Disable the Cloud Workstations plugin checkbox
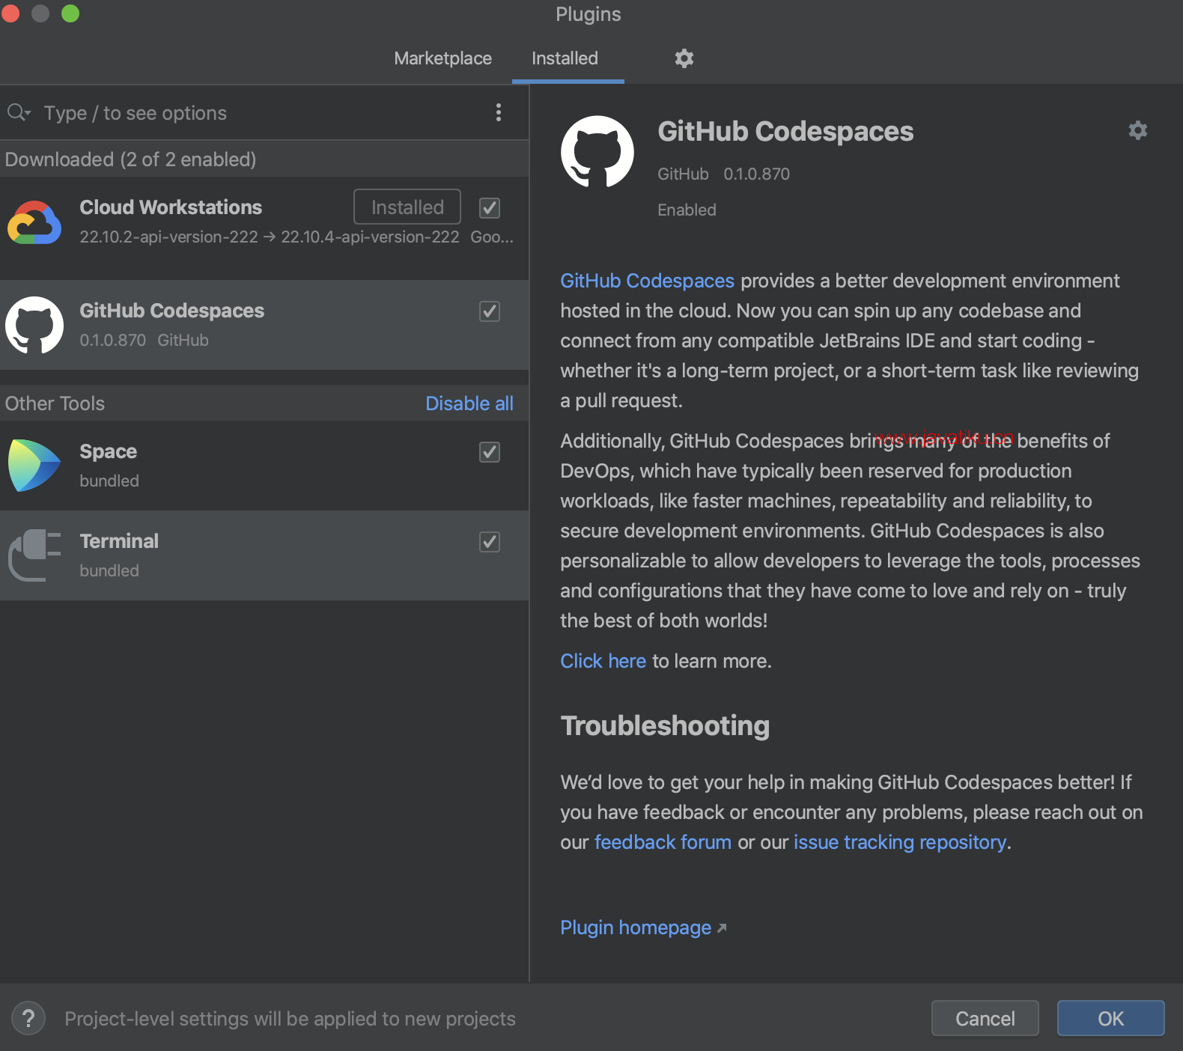 [490, 208]
